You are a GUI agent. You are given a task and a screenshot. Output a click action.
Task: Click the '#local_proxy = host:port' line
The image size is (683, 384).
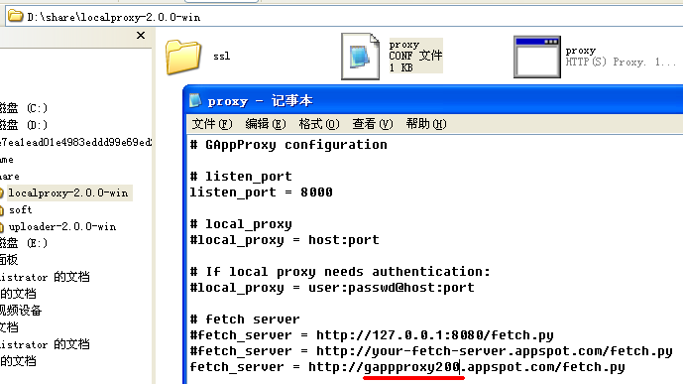(285, 240)
